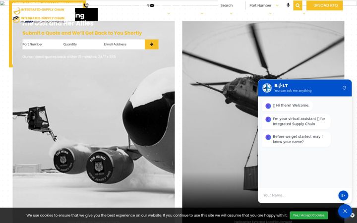Click Yes, I Accept Cookies button

309,215
